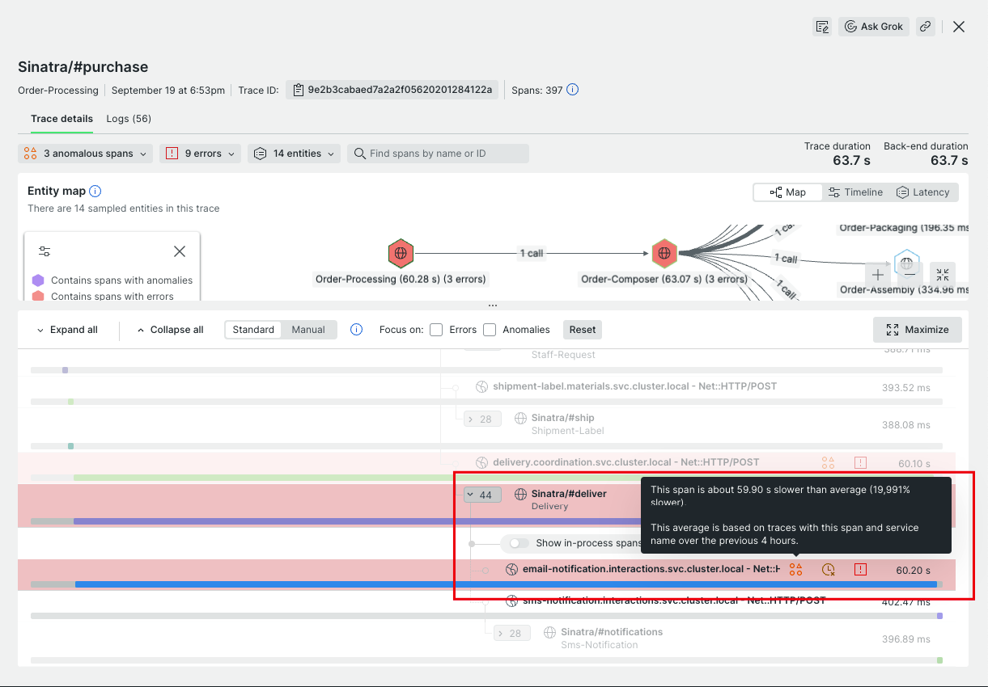Click the legend filter settings icon
The width and height of the screenshot is (988, 687).
[45, 251]
